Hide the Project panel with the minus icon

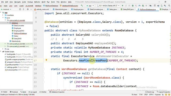[31, 9]
